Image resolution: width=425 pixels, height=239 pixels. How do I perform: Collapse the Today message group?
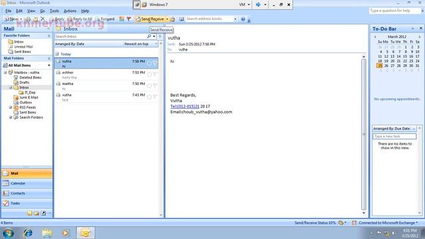click(57, 54)
